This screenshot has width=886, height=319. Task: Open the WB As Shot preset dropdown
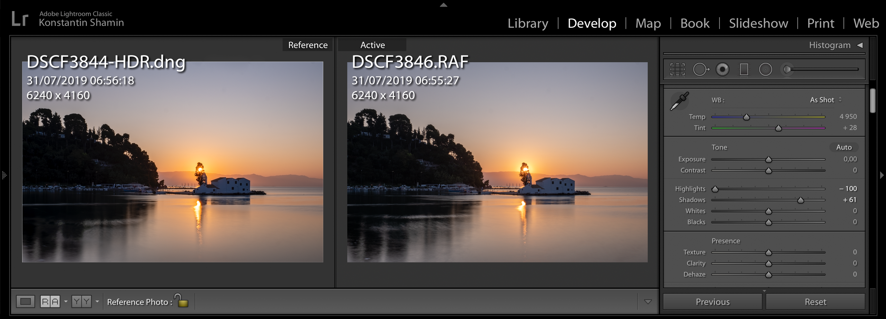(826, 100)
